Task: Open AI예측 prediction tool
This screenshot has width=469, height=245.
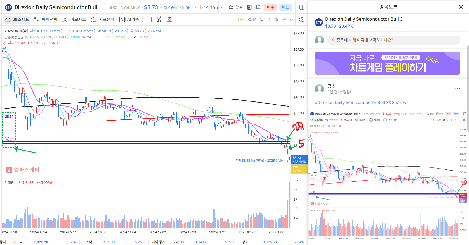Action: click(129, 20)
